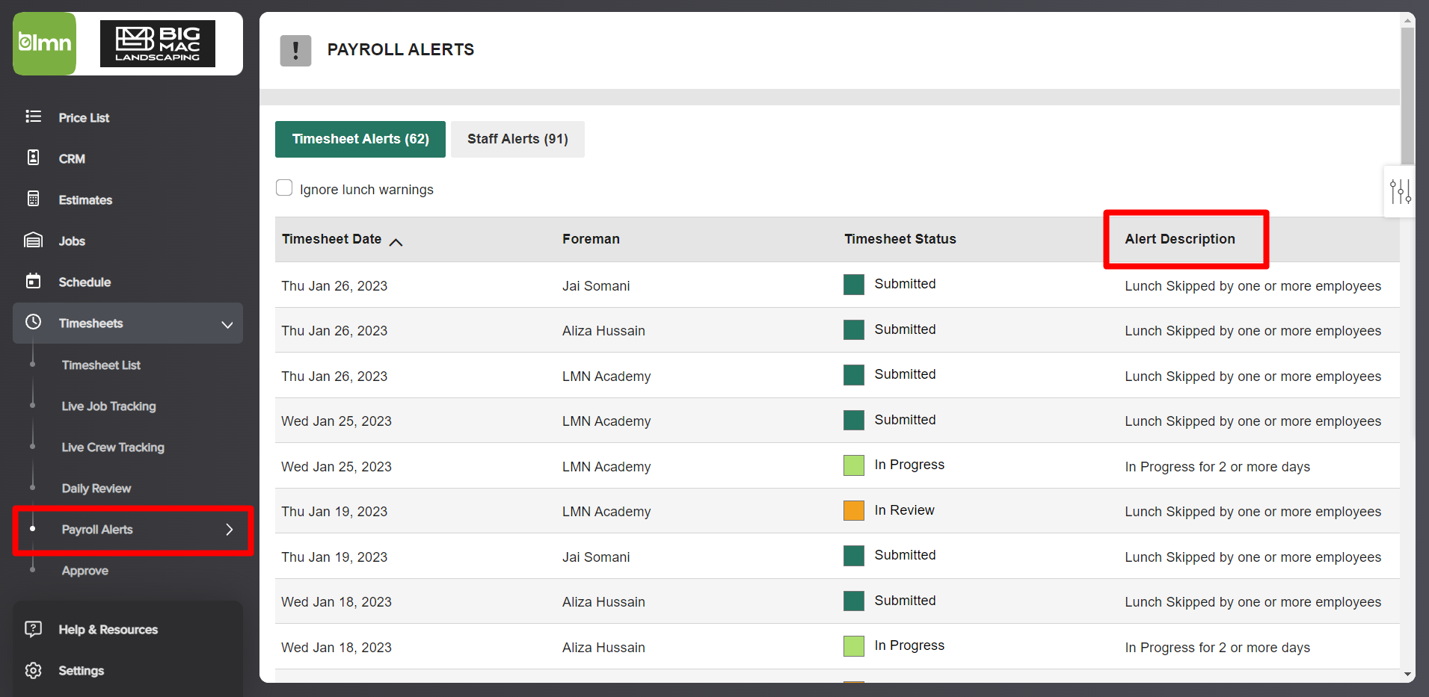The image size is (1429, 697).
Task: Sort by Timesheet Status column header
Action: pyautogui.click(x=900, y=239)
